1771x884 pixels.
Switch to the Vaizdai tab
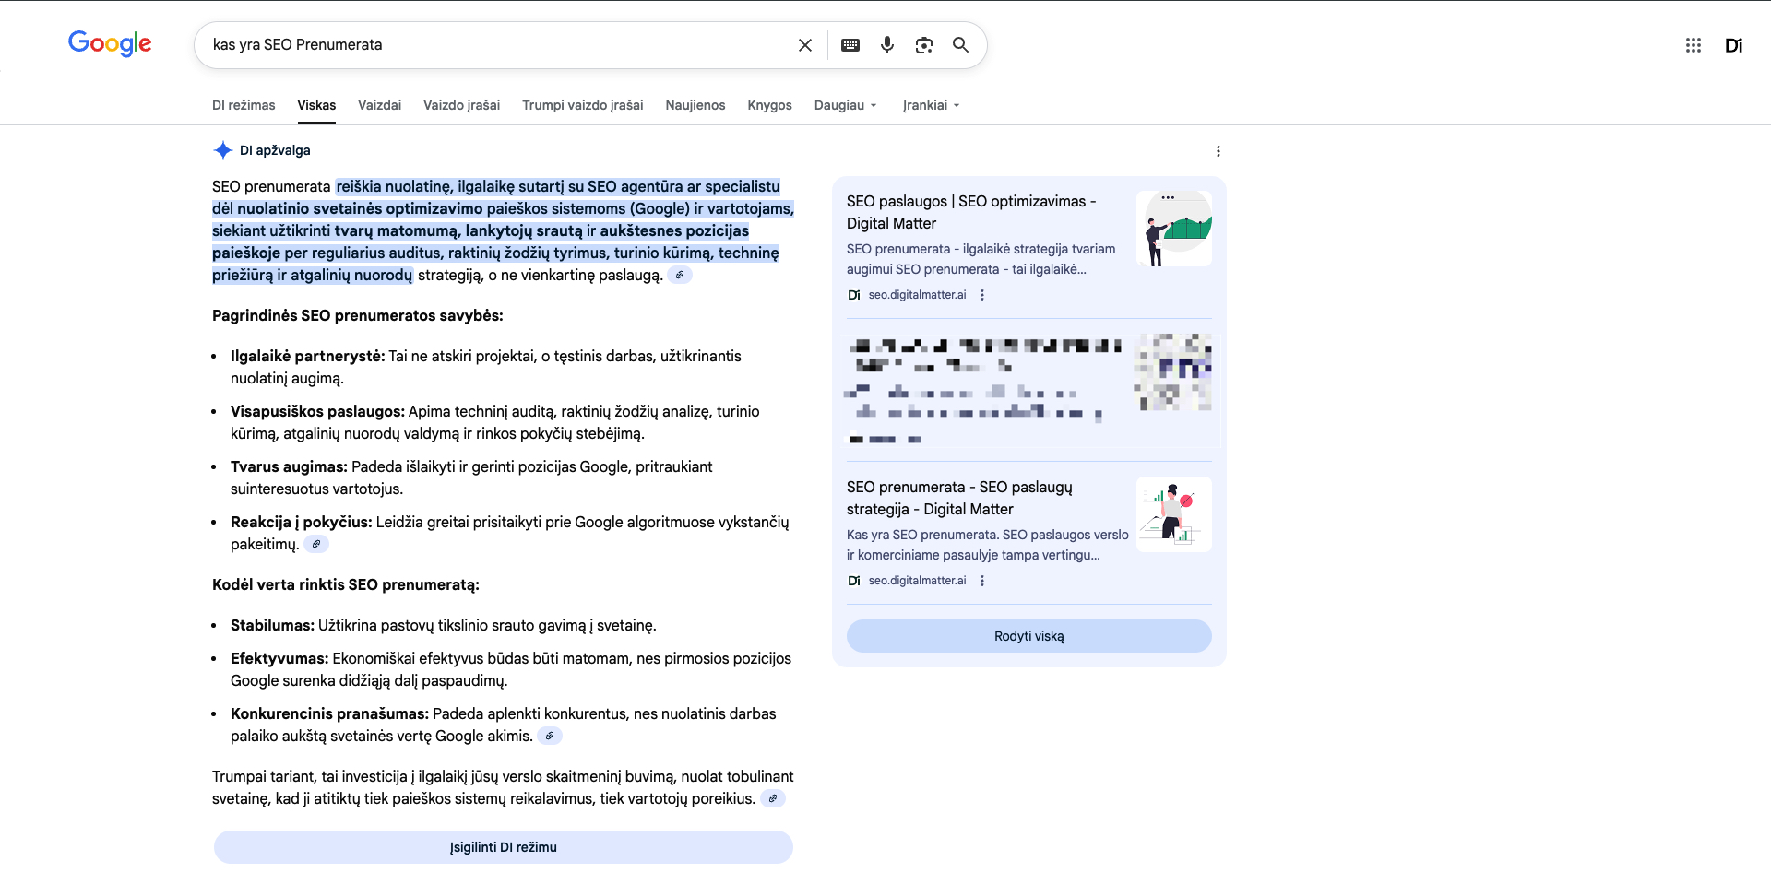[379, 105]
